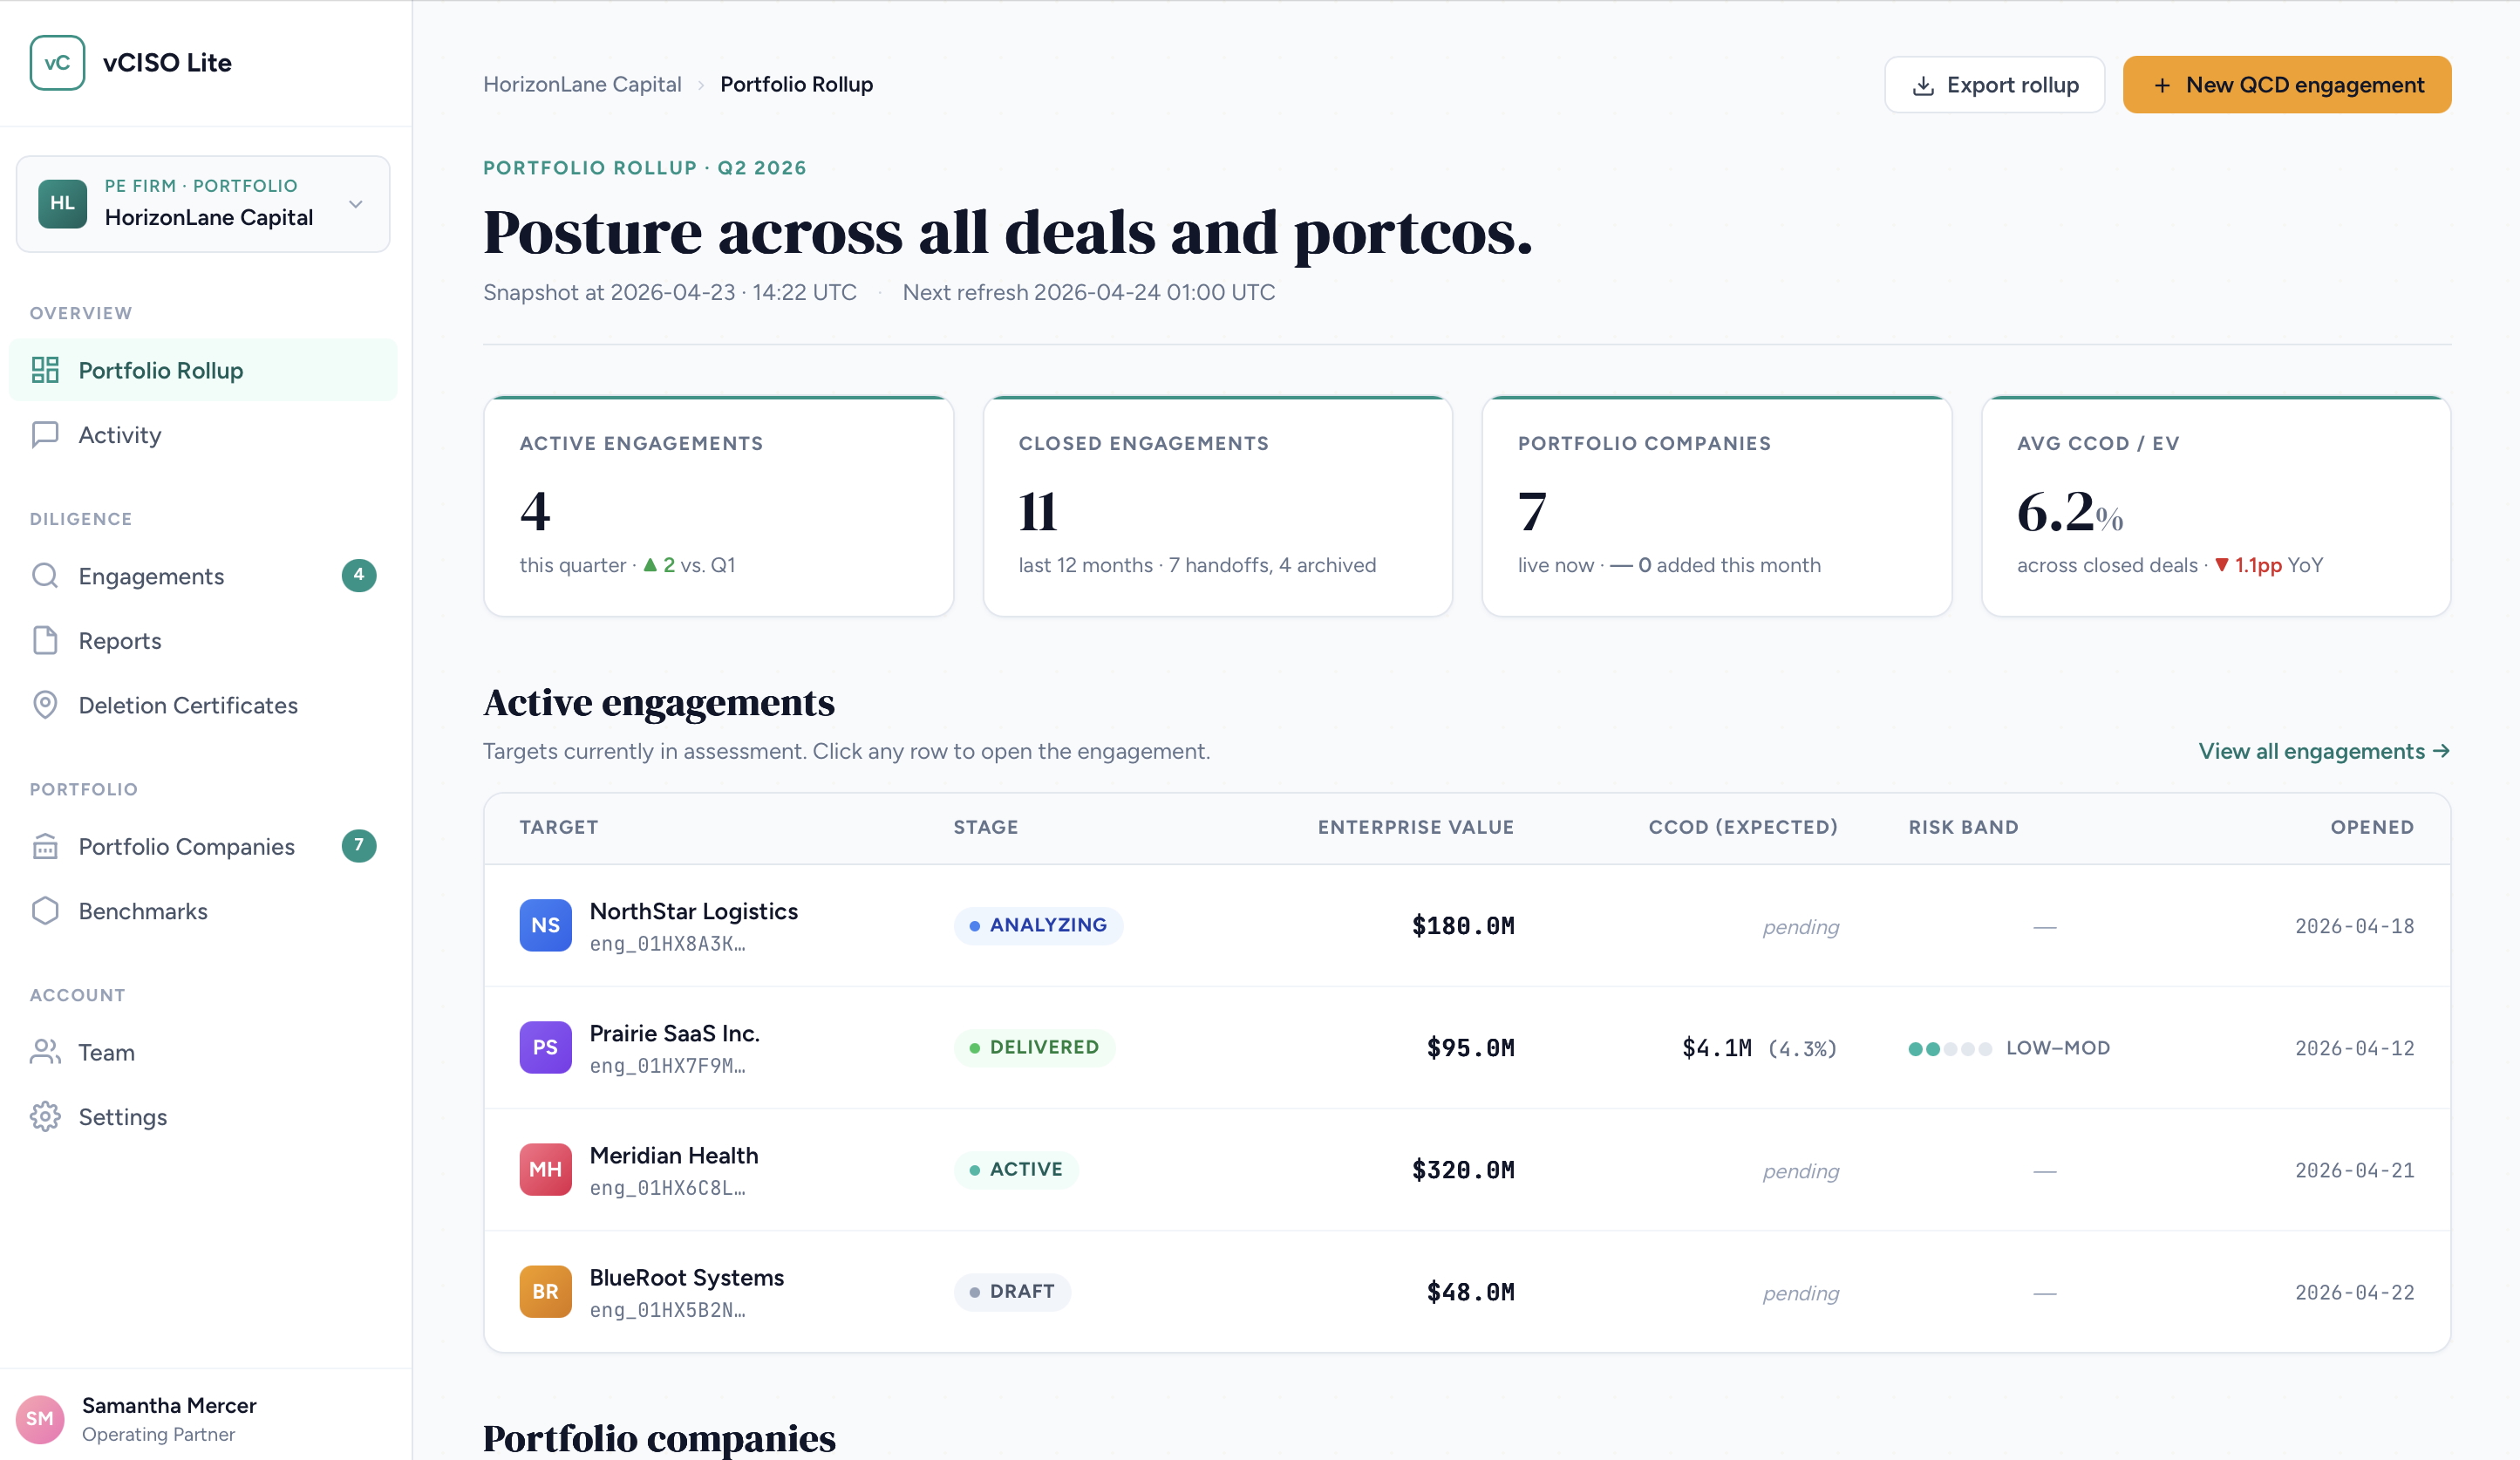Viewport: 2520px width, 1460px height.
Task: Click the opened date 2026-04-22
Action: click(x=2354, y=1292)
